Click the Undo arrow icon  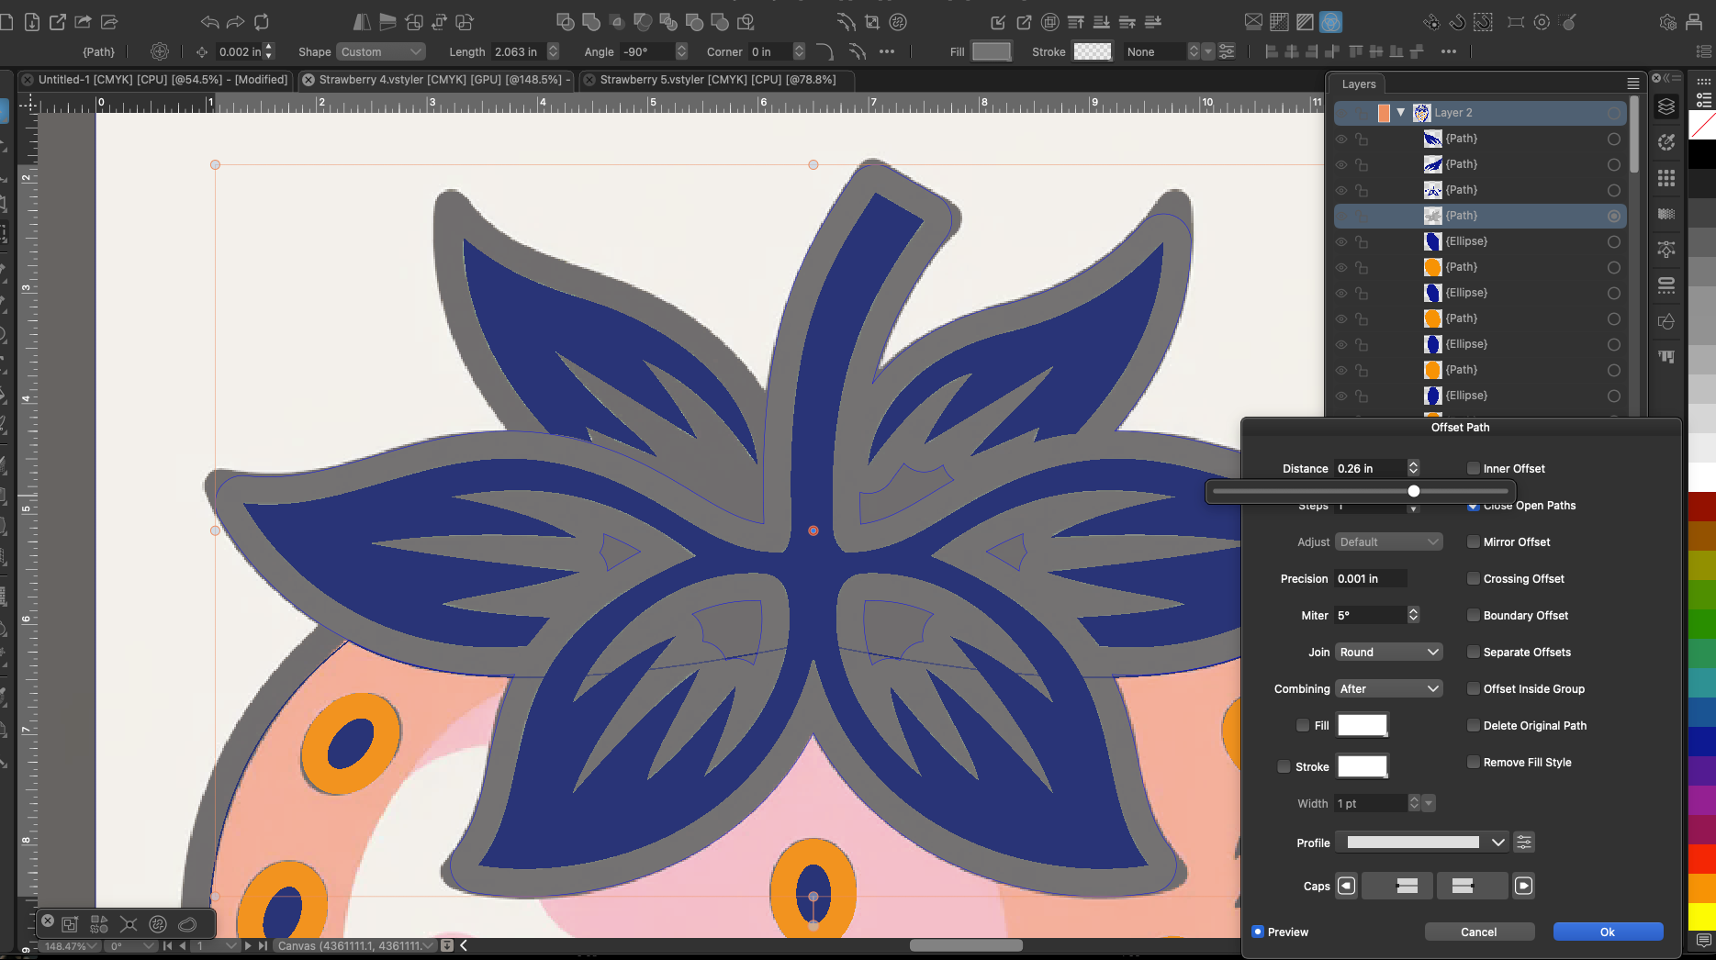(x=209, y=22)
